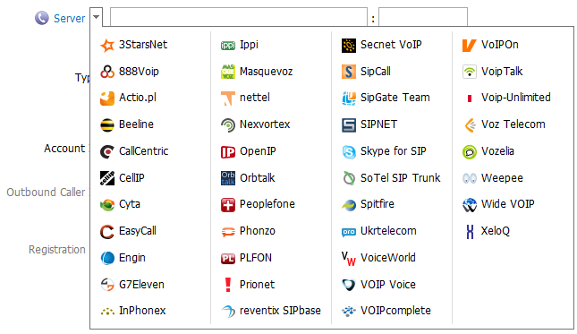Click the Phonzo orange icon
Viewport: 577px width, 334px height.
point(228,232)
